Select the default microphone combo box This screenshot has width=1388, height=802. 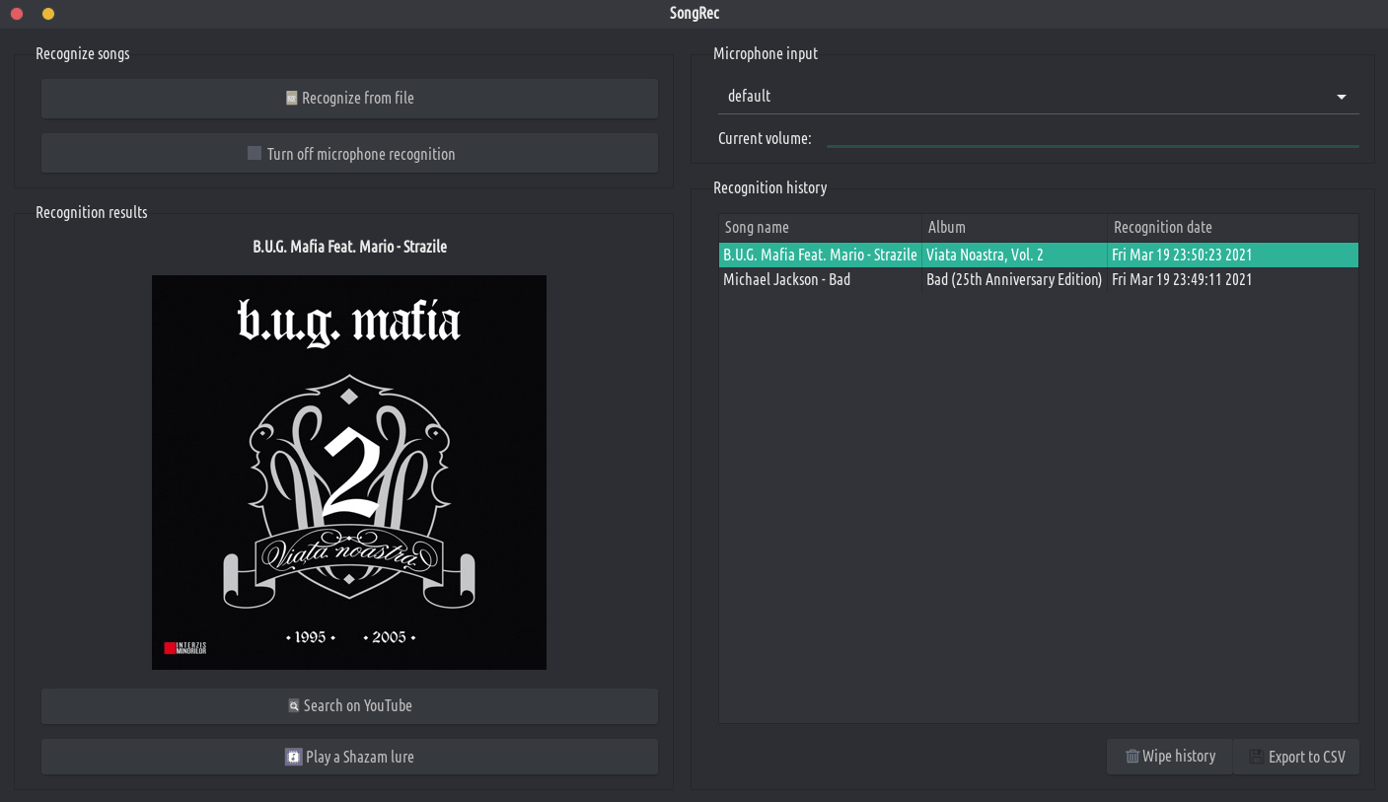pyautogui.click(x=1038, y=97)
